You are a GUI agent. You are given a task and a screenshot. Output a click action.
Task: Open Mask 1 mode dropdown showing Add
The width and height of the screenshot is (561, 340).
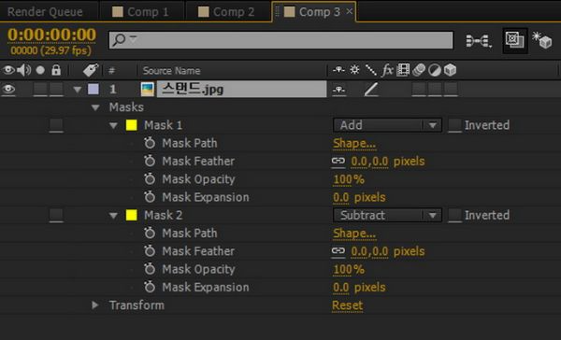[387, 125]
